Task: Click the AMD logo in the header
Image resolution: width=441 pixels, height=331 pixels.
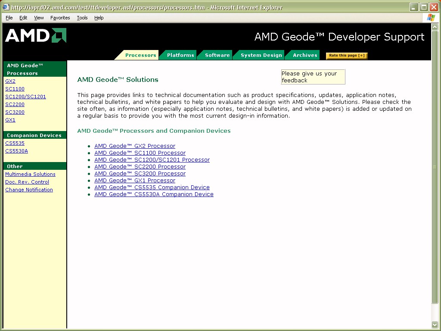Action: (x=36, y=36)
